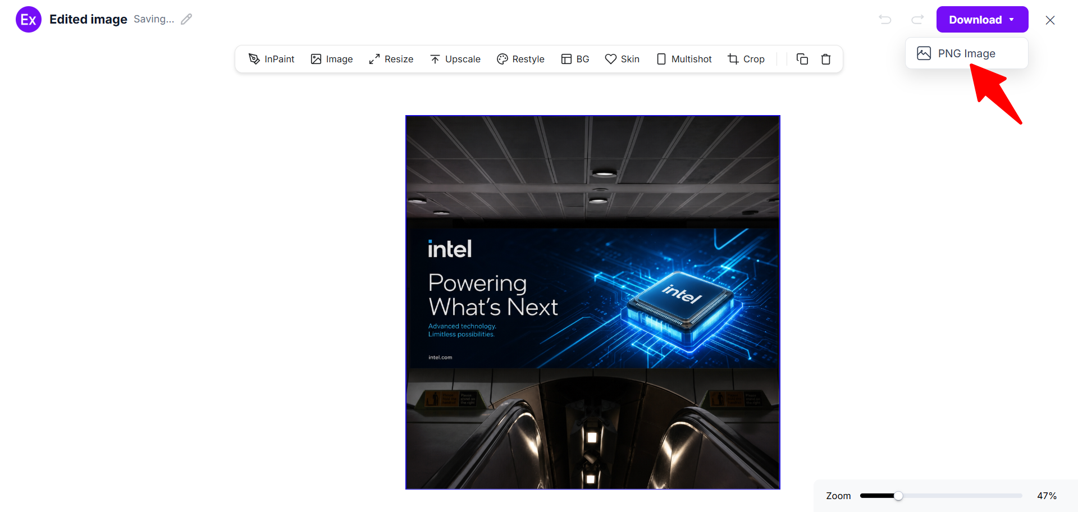Click the Edited image title
The image size is (1078, 512).
click(88, 19)
